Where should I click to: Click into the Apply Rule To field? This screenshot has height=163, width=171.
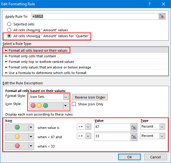click(x=95, y=16)
